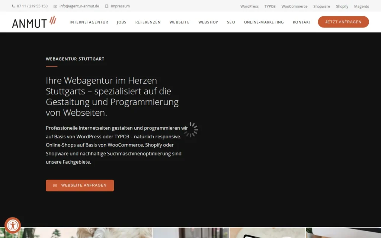
Task: Click the Jetzt Anfragen button
Action: point(343,22)
